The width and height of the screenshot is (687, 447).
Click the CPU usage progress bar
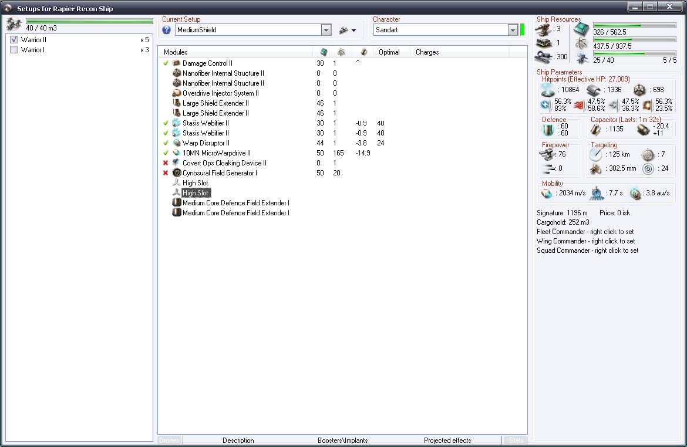634,25
